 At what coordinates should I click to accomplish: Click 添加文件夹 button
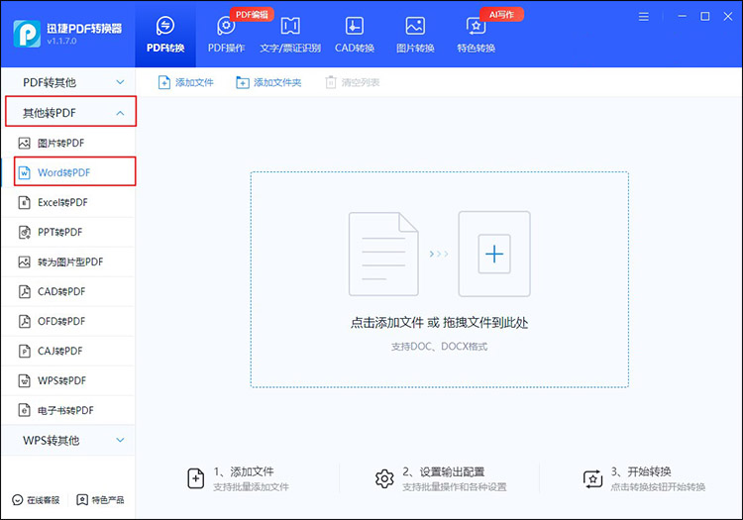click(x=268, y=82)
